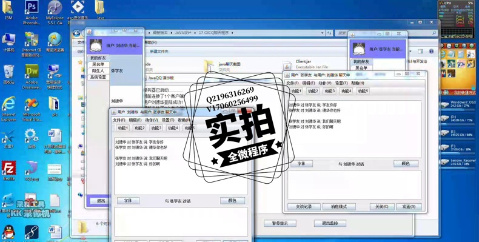This screenshot has height=242, width=479.
Task: Open the SQLyog desktop icon
Action: [32, 170]
